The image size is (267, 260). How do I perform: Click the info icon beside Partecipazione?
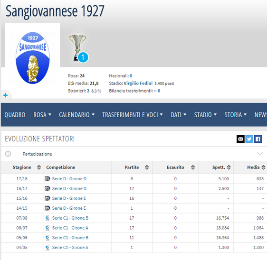(x=8, y=154)
